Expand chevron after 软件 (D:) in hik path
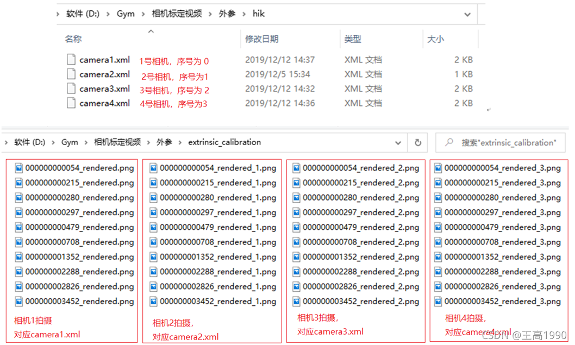 [108, 14]
